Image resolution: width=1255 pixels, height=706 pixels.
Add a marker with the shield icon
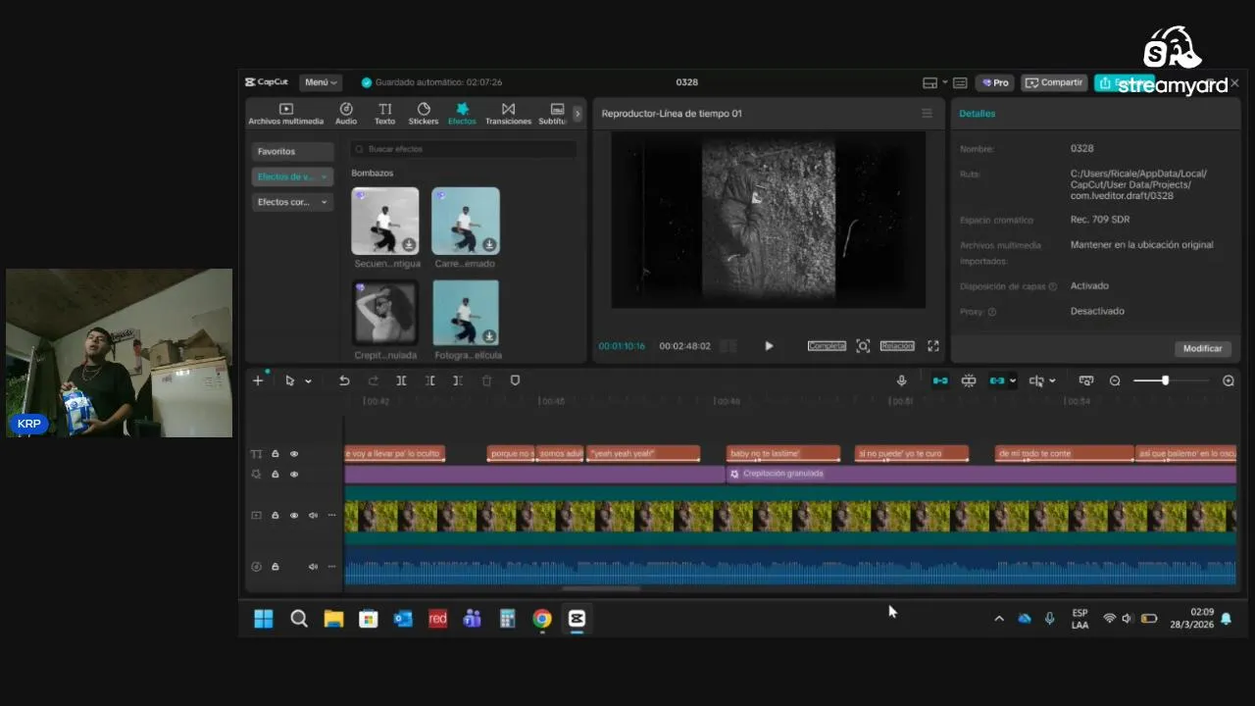(515, 380)
